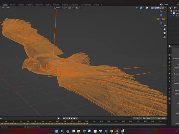This screenshot has height=134, width=179.
Task: Click the pan hand viewport navigation icon
Action: (164, 29)
